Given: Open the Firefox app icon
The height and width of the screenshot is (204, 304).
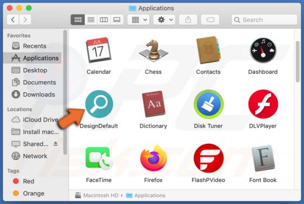Looking at the screenshot, I should tap(153, 158).
